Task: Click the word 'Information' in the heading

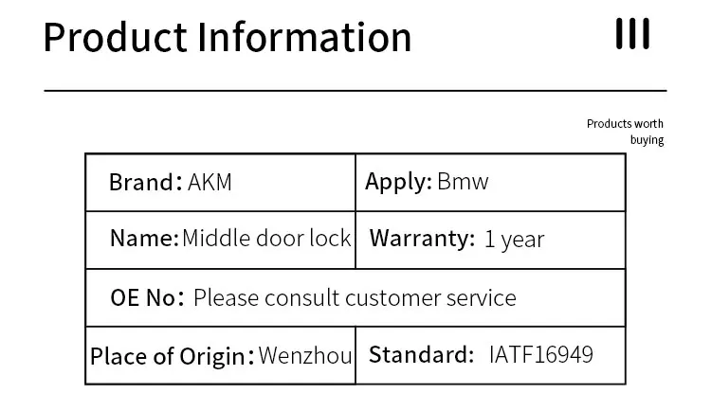Action: pyautogui.click(x=305, y=37)
